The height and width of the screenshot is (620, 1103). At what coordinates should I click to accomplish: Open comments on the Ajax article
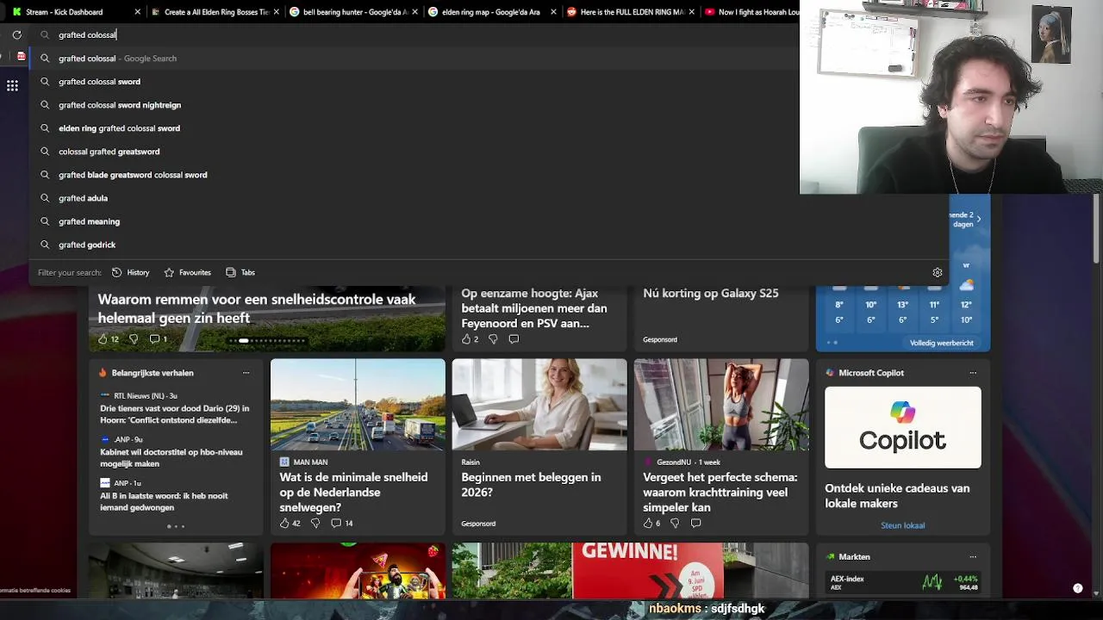tap(514, 339)
